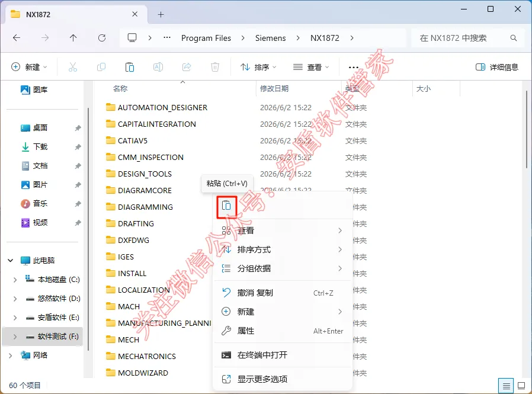Sort by 修改日期 column header
The width and height of the screenshot is (532, 394).
274,89
